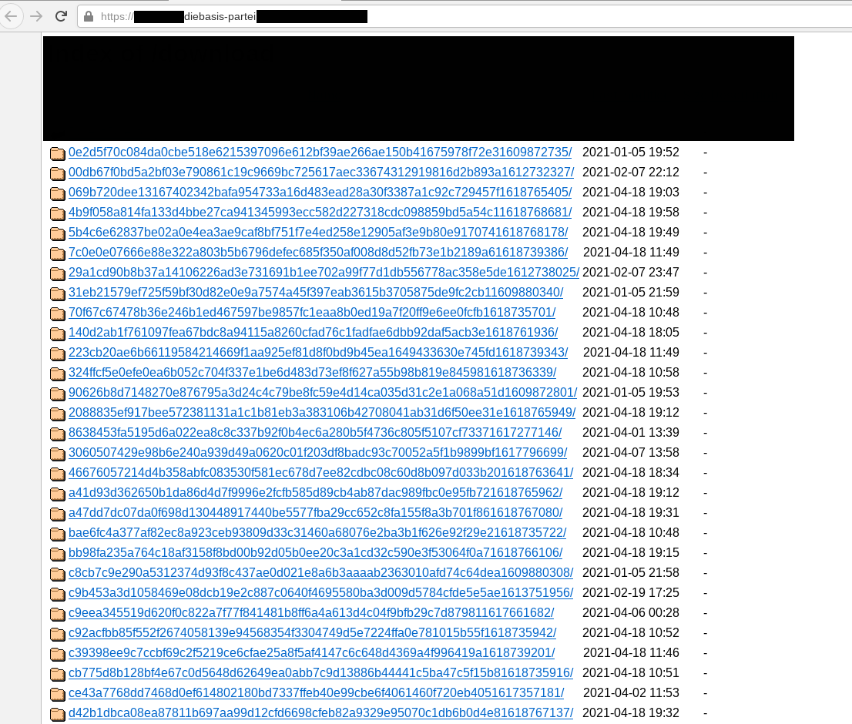The image size is (852, 724).
Task: Open directory link starting 4b9f058a814fa133
Action: coord(320,213)
